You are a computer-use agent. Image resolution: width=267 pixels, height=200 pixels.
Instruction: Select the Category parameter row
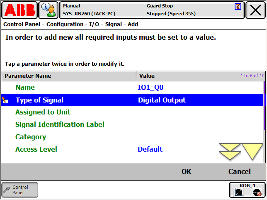(132, 137)
